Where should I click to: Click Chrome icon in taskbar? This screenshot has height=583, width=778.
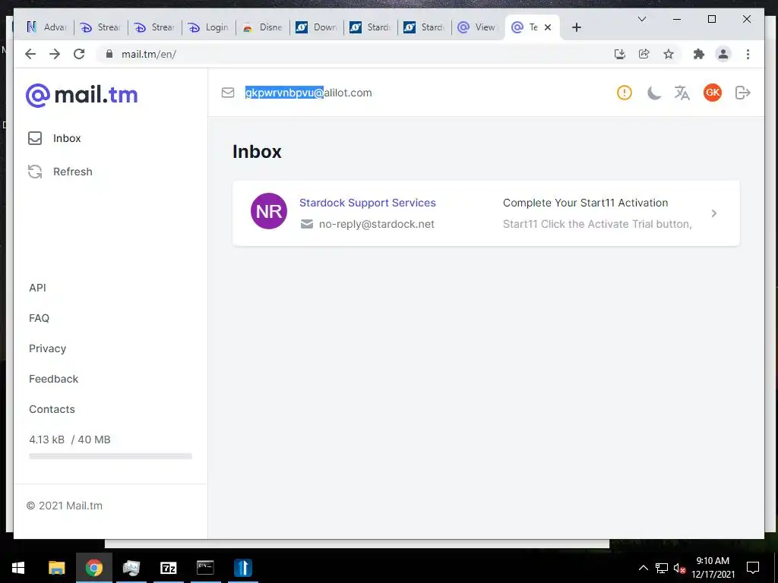[93, 568]
